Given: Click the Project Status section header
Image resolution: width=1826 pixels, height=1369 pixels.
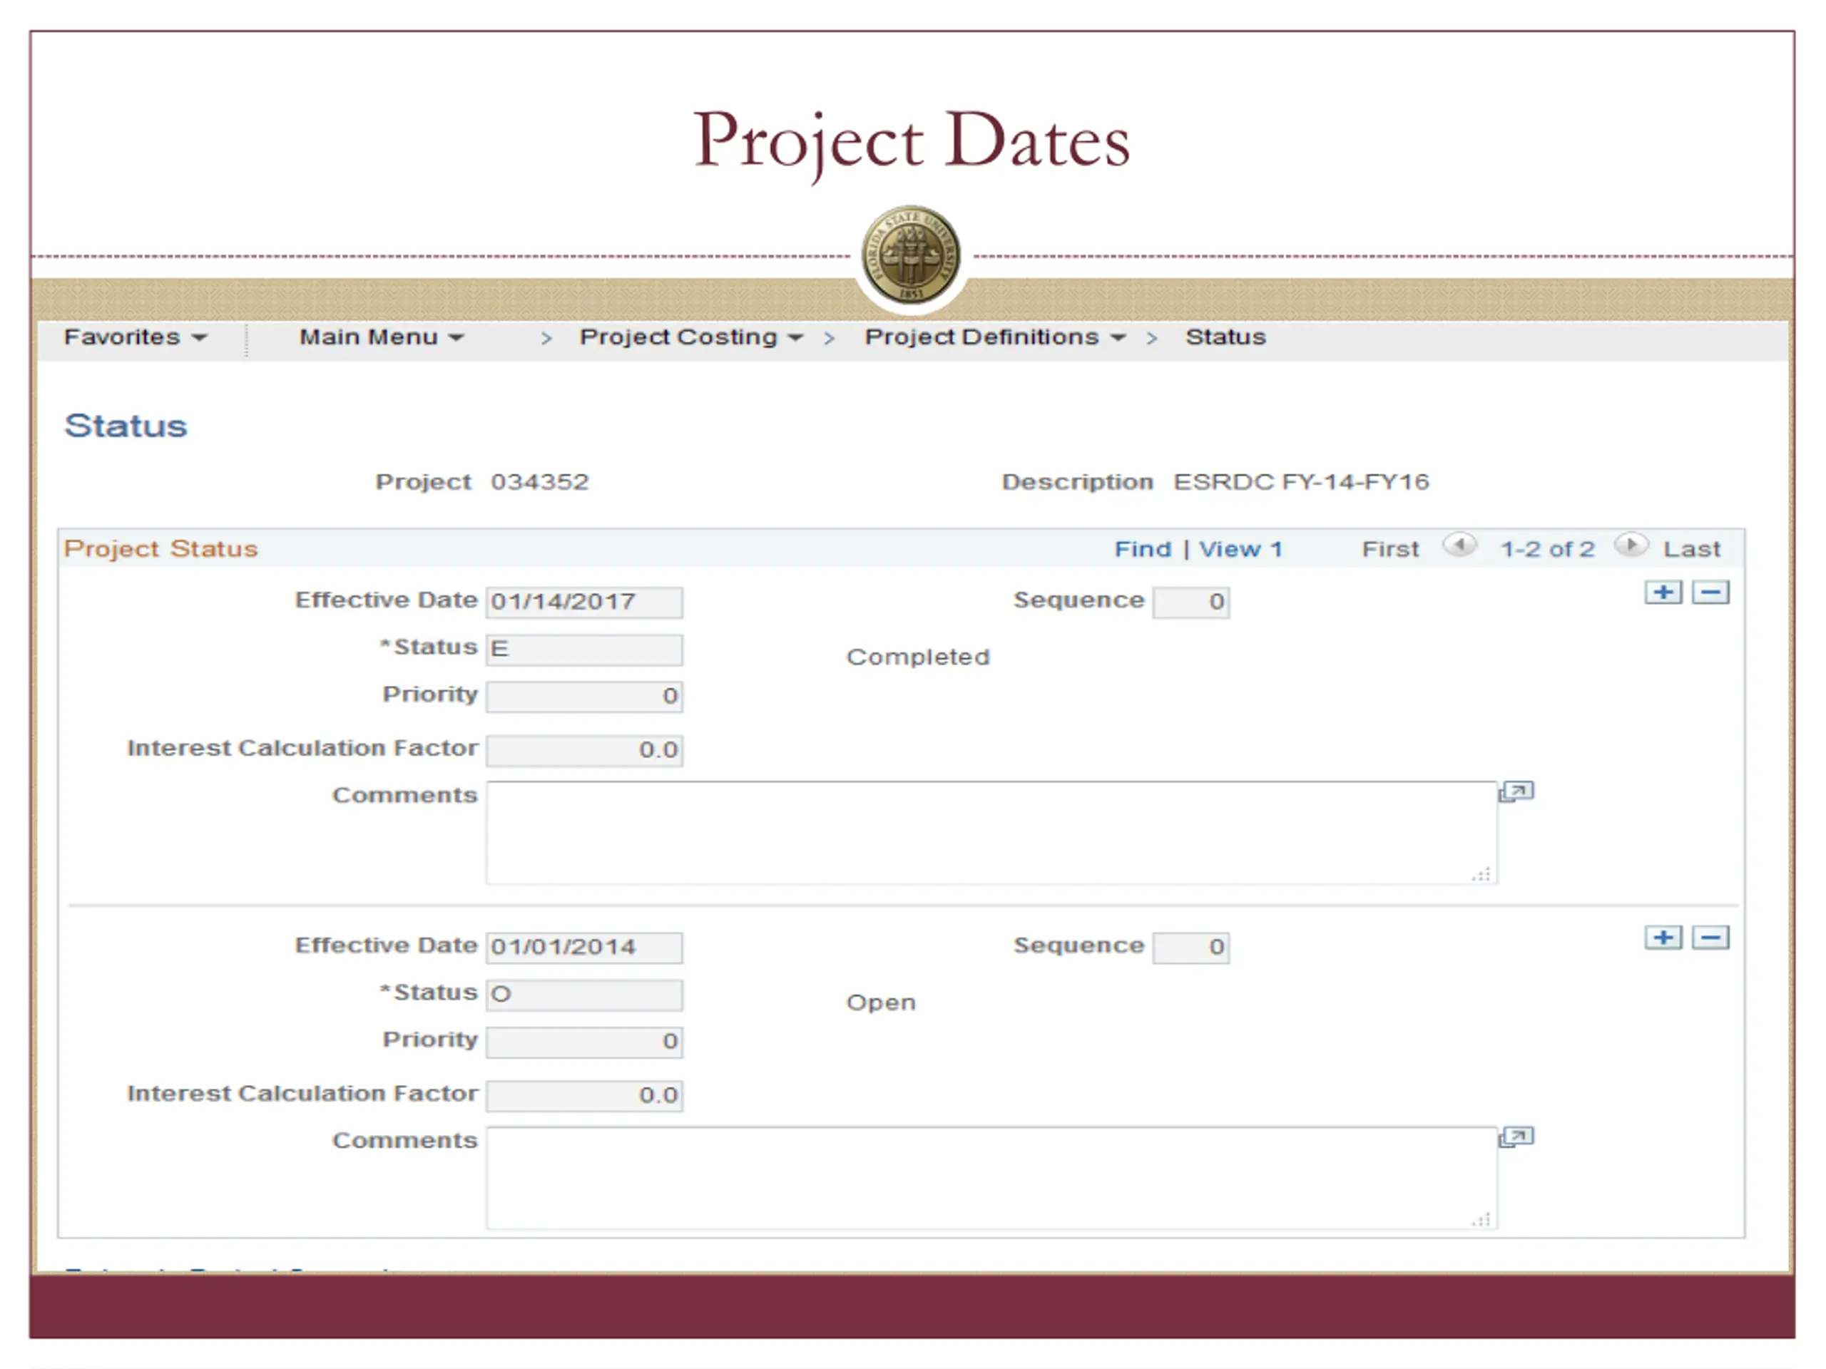Looking at the screenshot, I should pos(161,549).
